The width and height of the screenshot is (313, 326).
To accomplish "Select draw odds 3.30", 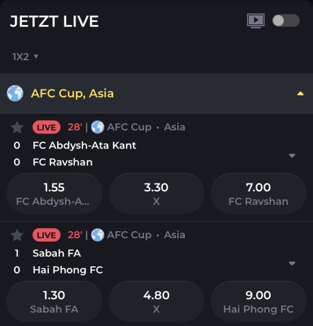I will (156, 193).
